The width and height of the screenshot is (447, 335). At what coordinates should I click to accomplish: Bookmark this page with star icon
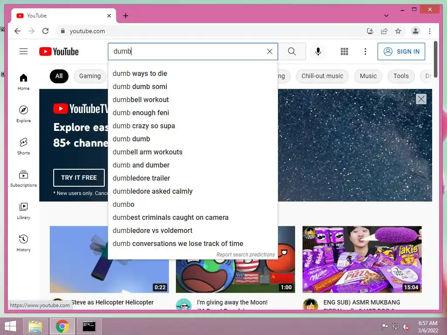[x=398, y=31]
